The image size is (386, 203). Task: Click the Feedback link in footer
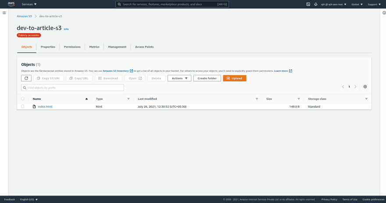pos(10,199)
